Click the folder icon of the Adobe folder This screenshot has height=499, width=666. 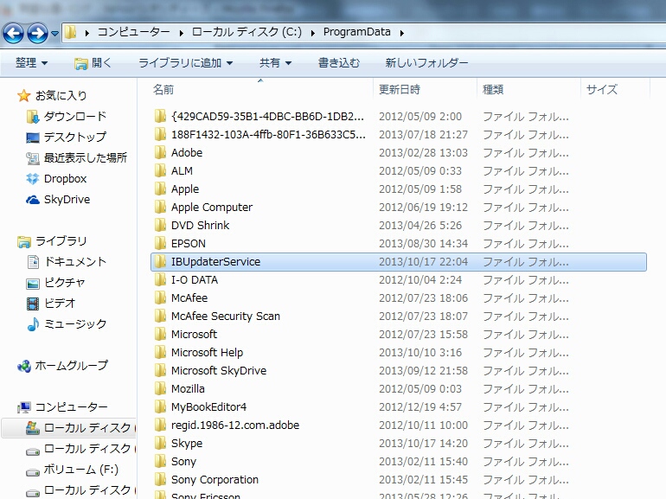pyautogui.click(x=160, y=152)
